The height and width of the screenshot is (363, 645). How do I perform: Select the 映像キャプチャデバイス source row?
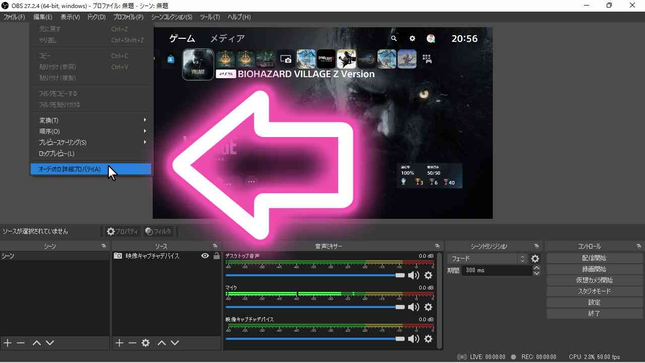coord(166,256)
